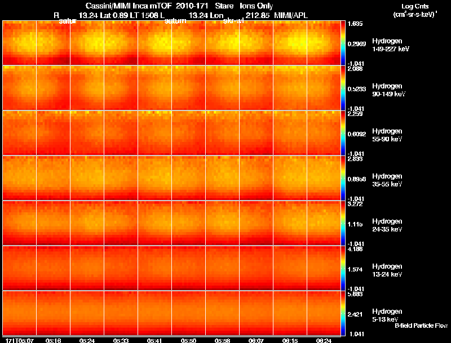This screenshot has height=343, width=451.
Task: Click the 'MIMI/APL' credit text
Action: (x=291, y=15)
